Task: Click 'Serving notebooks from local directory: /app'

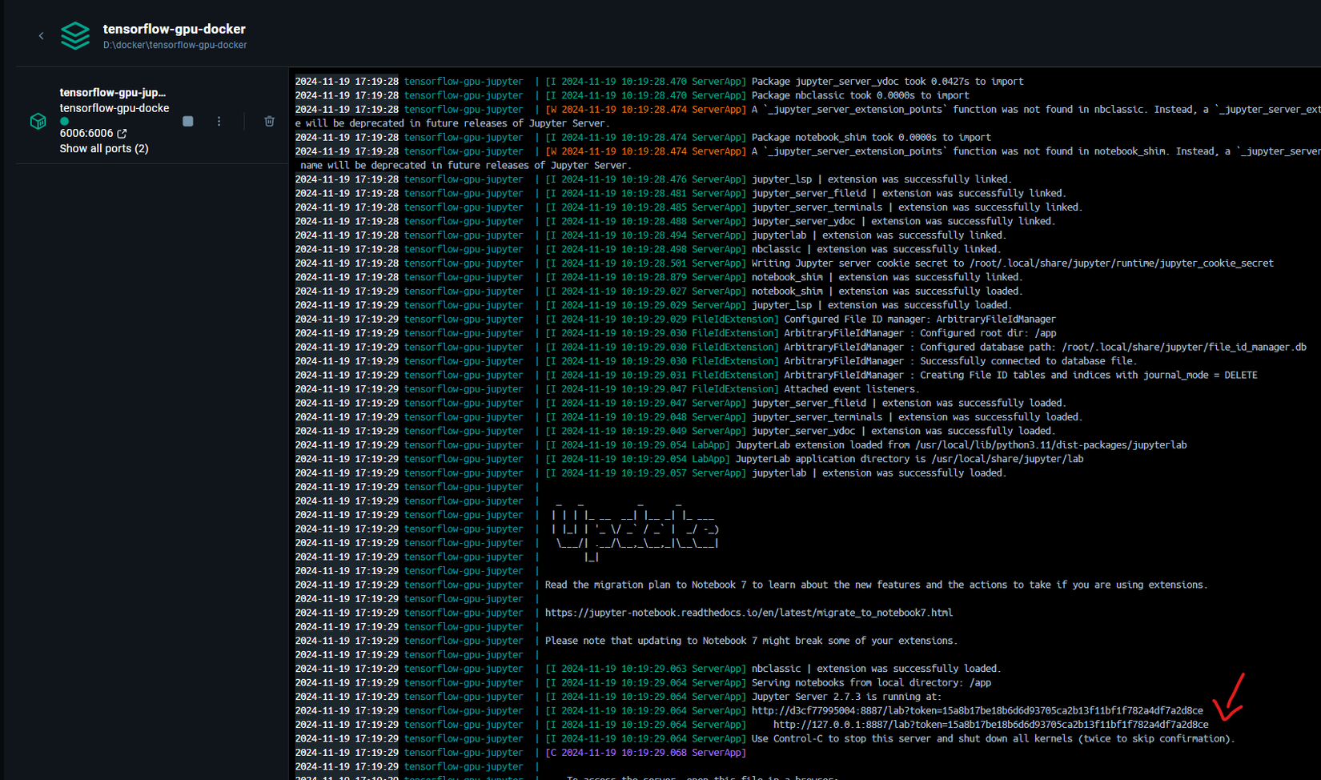Action: [871, 683]
